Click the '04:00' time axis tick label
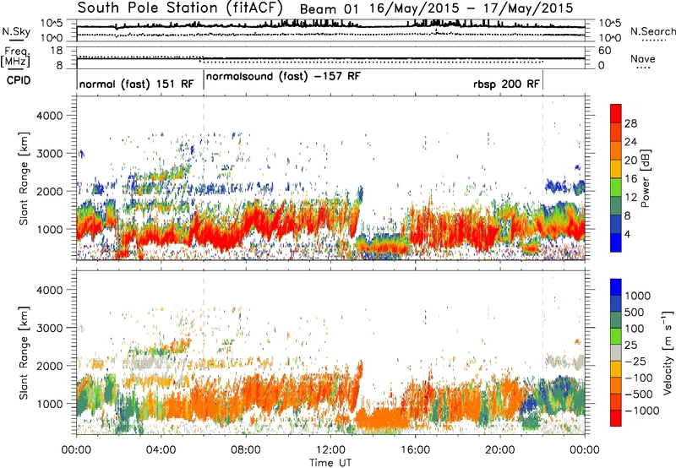The width and height of the screenshot is (676, 468). click(x=161, y=450)
